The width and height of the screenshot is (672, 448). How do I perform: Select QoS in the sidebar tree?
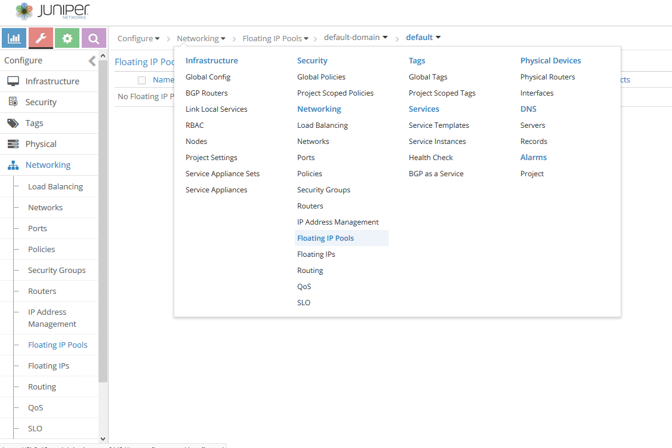[36, 407]
